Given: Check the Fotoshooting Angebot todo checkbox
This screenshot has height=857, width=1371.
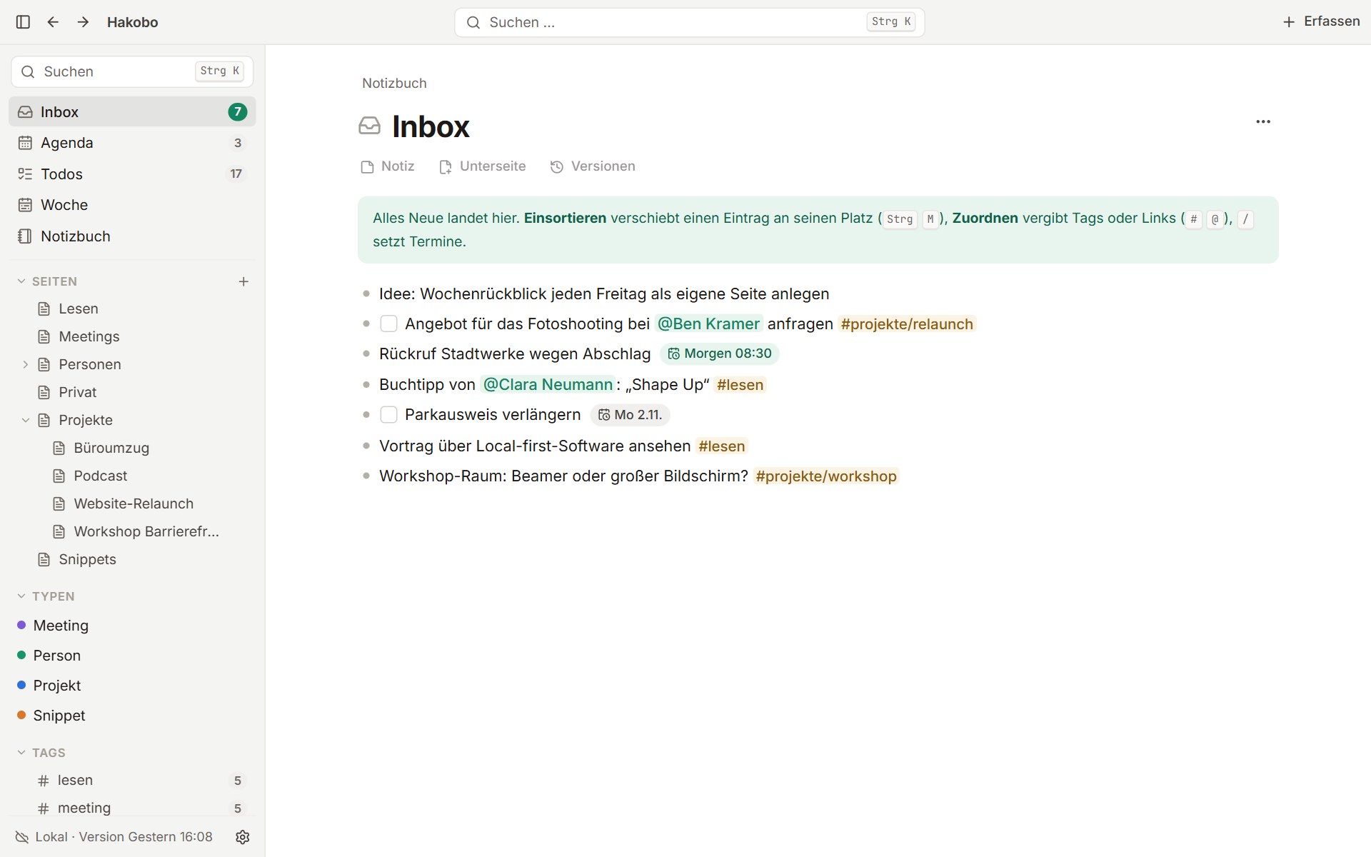Looking at the screenshot, I should 388,324.
